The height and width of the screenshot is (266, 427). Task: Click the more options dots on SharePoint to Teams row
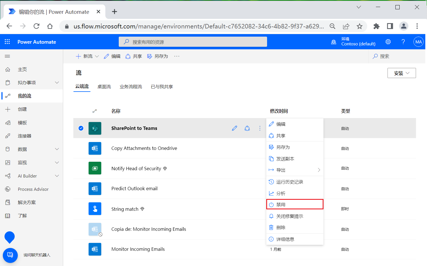(260, 128)
